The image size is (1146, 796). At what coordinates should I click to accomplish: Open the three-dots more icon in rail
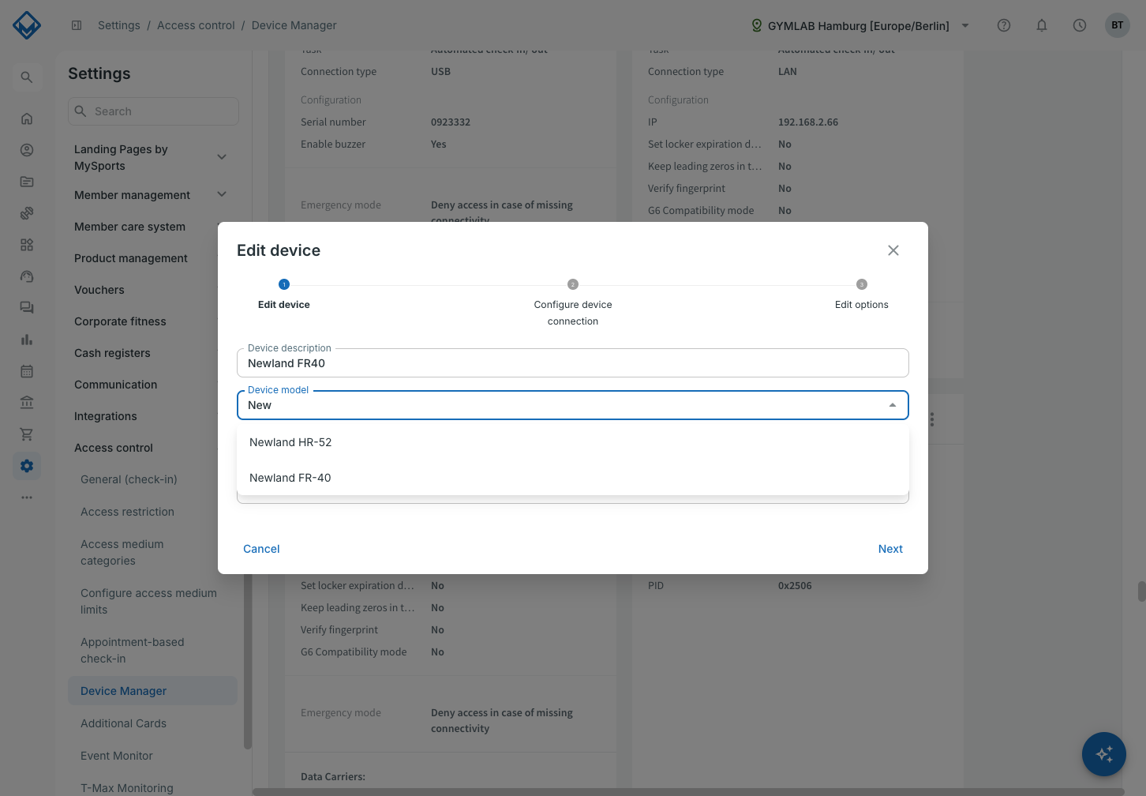tap(27, 497)
